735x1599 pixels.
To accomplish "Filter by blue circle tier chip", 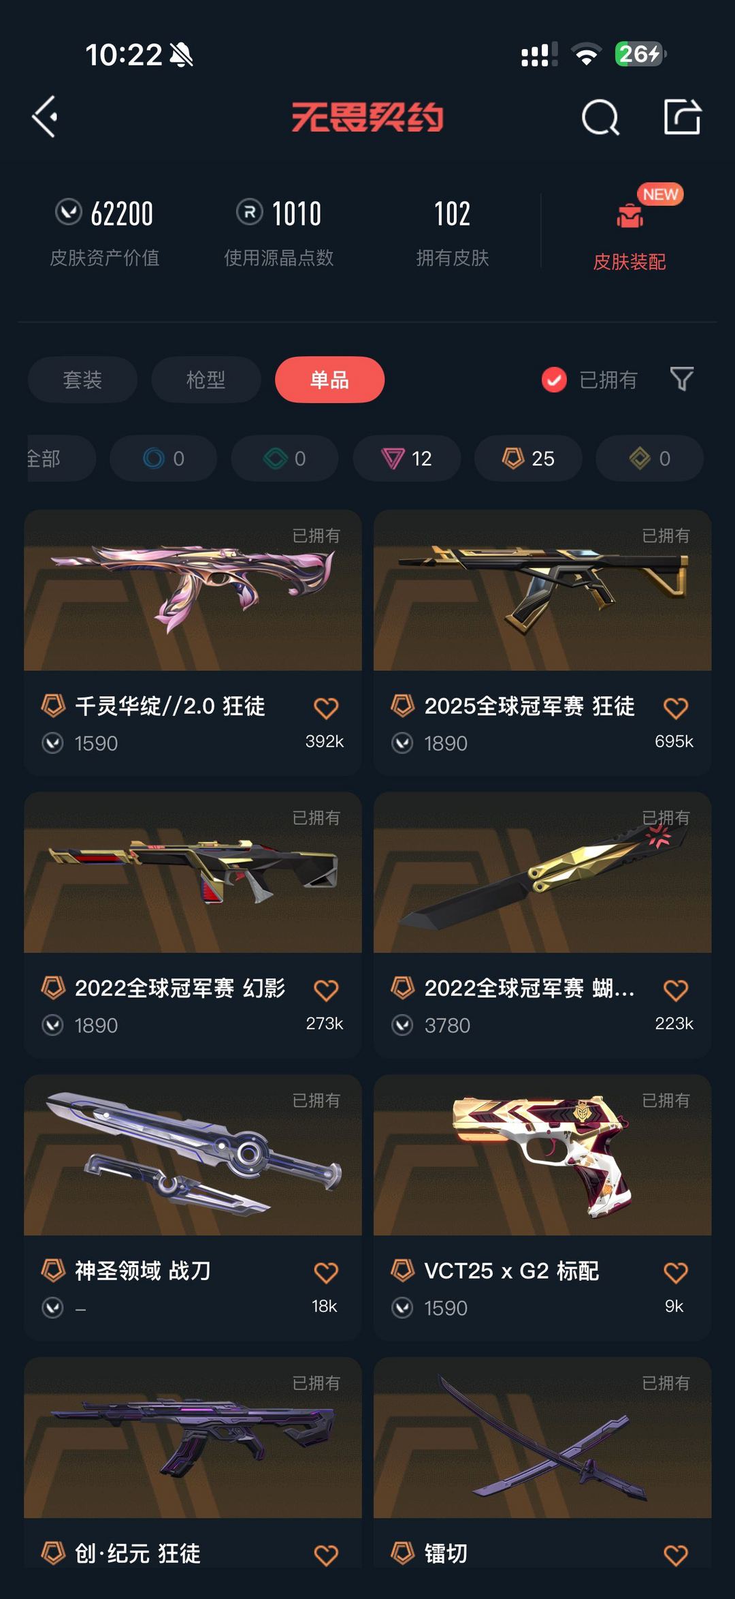I will [x=163, y=459].
